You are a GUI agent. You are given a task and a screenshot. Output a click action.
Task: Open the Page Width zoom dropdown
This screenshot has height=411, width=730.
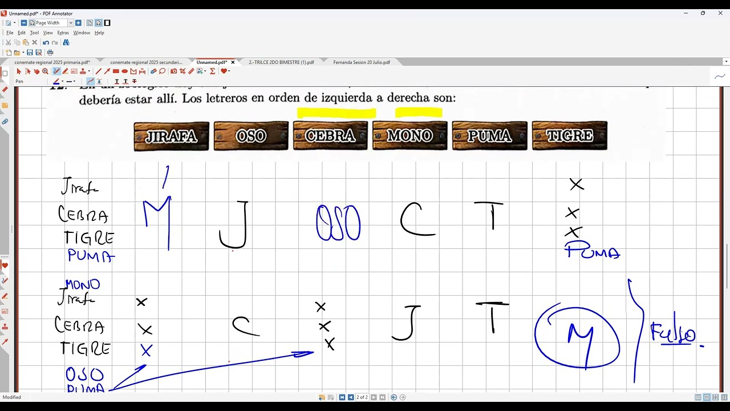point(71,23)
